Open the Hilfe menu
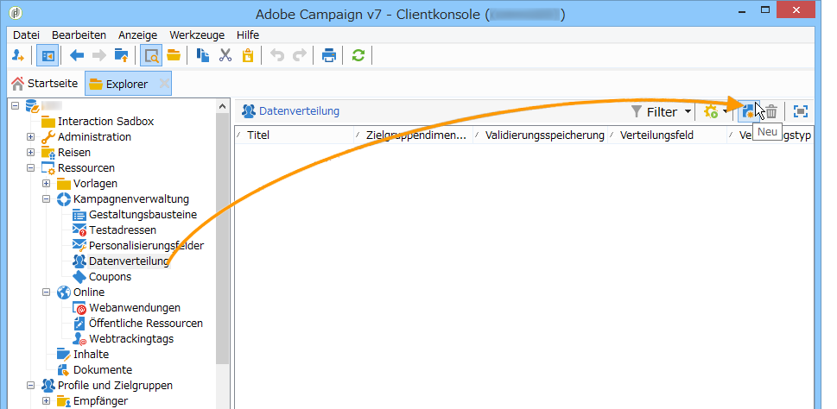 point(248,35)
